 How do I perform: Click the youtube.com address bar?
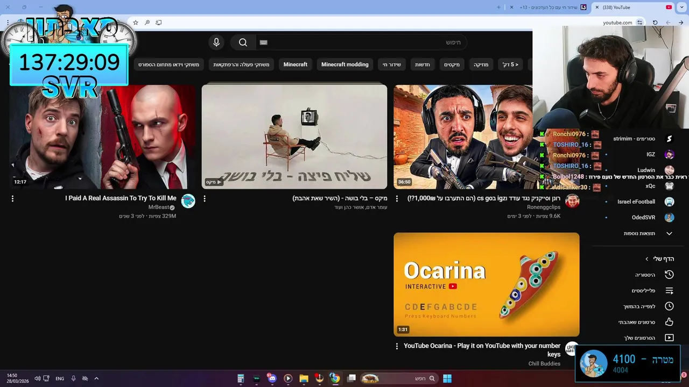pyautogui.click(x=388, y=23)
